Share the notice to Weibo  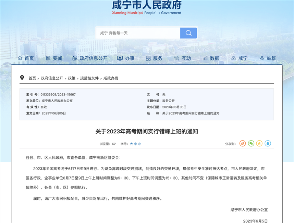pyautogui.click(x=243, y=144)
